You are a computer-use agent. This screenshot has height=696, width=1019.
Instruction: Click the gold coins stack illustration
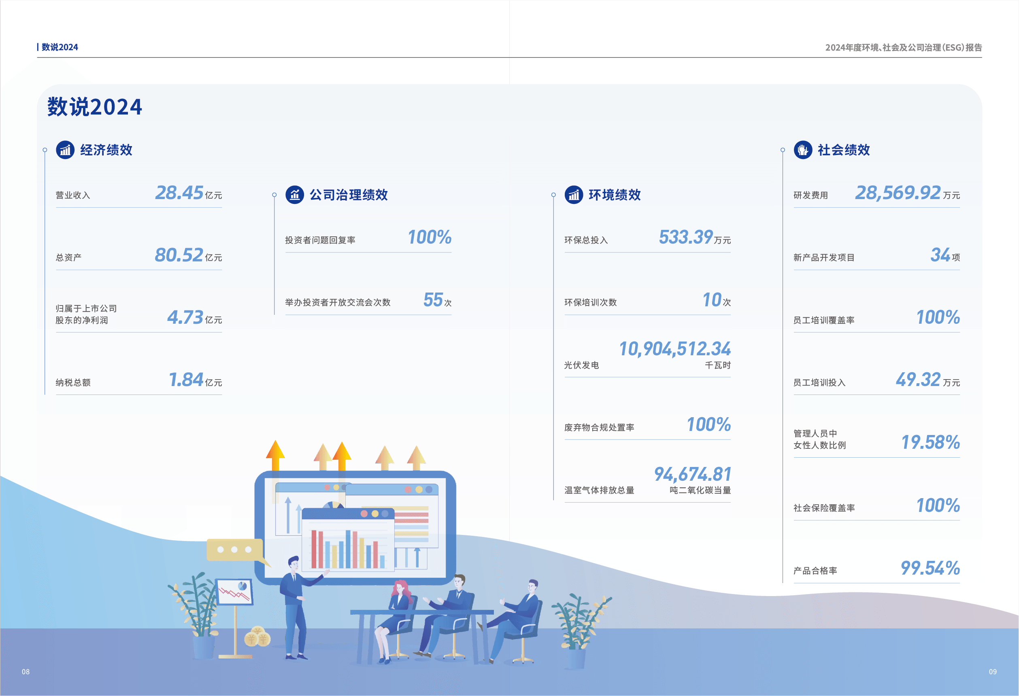[x=257, y=637]
